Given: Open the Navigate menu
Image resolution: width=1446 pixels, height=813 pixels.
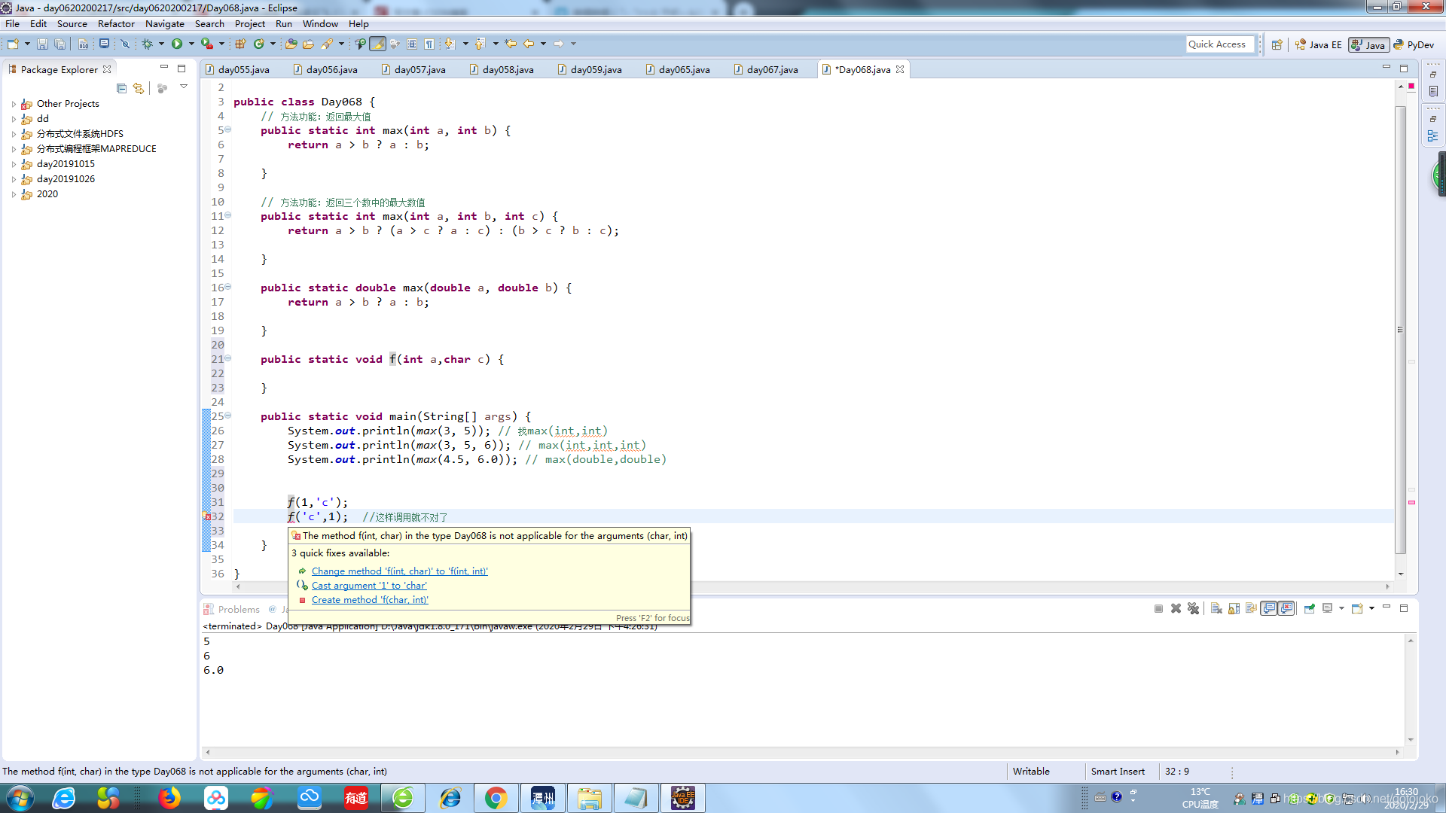Looking at the screenshot, I should [164, 23].
